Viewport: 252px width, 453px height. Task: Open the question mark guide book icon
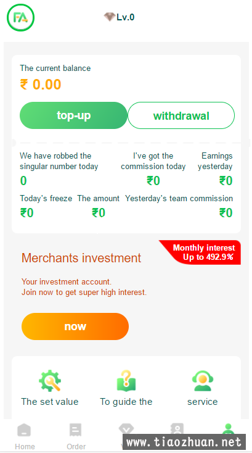(x=126, y=381)
